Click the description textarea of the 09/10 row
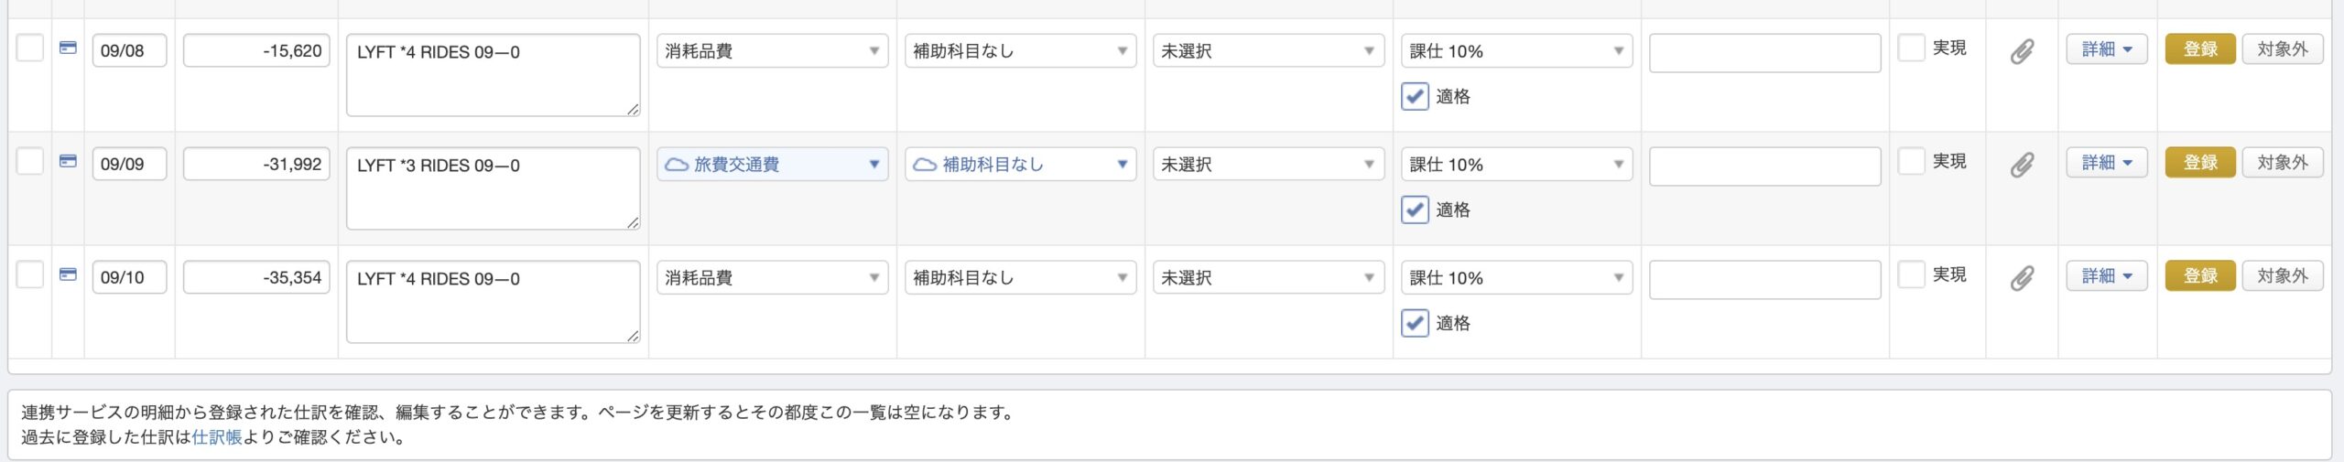The width and height of the screenshot is (2344, 462). (x=494, y=302)
